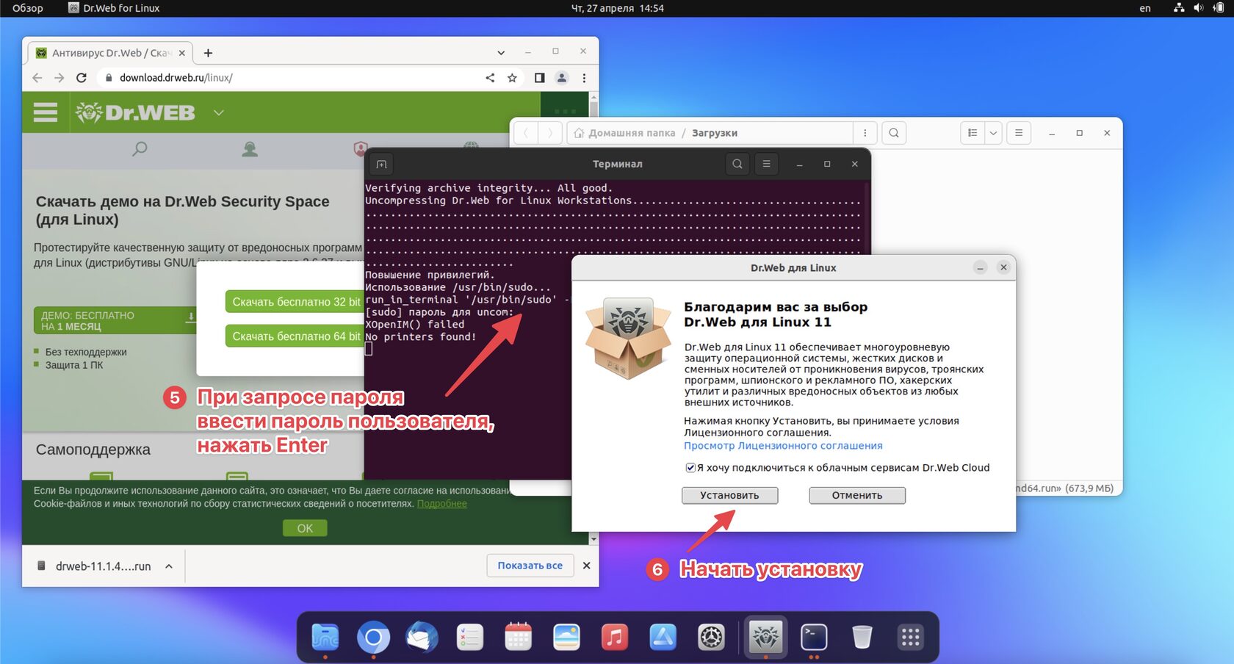Open the Dr.Web for Linux app menu
Screen dimensions: 1234x664
pyautogui.click(x=114, y=8)
